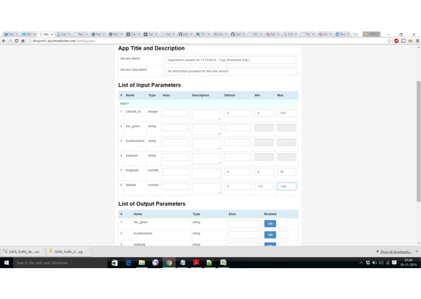Edit the Service Name field
This screenshot has height=299, width=421.
tap(230, 60)
